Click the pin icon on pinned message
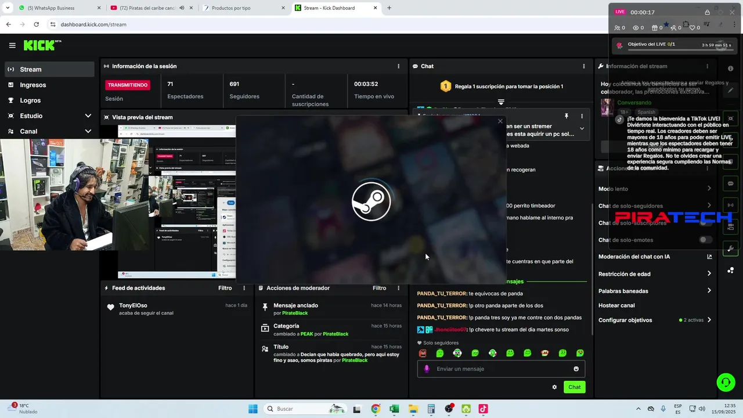The width and height of the screenshot is (743, 418). [567, 116]
